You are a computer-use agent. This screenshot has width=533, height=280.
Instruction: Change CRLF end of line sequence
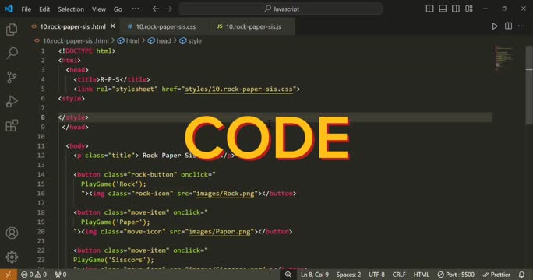pyautogui.click(x=399, y=275)
